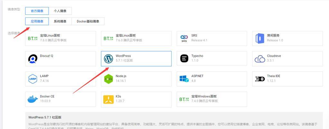Click the Theia IDE logo icon
Viewport: 329px width, 129px height.
(x=260, y=79)
